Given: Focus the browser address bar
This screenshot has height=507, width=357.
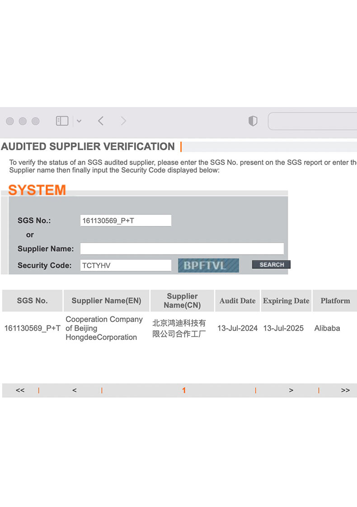Looking at the screenshot, I should click(313, 121).
